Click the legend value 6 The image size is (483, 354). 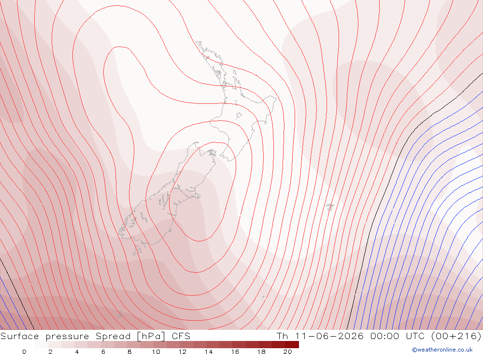pyautogui.click(x=103, y=352)
